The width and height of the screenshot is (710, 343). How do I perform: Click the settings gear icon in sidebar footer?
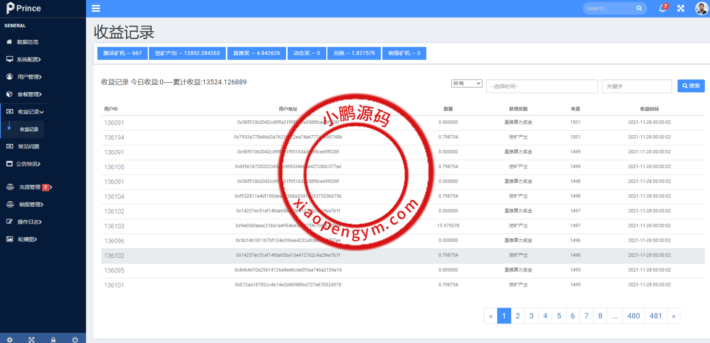(10, 340)
